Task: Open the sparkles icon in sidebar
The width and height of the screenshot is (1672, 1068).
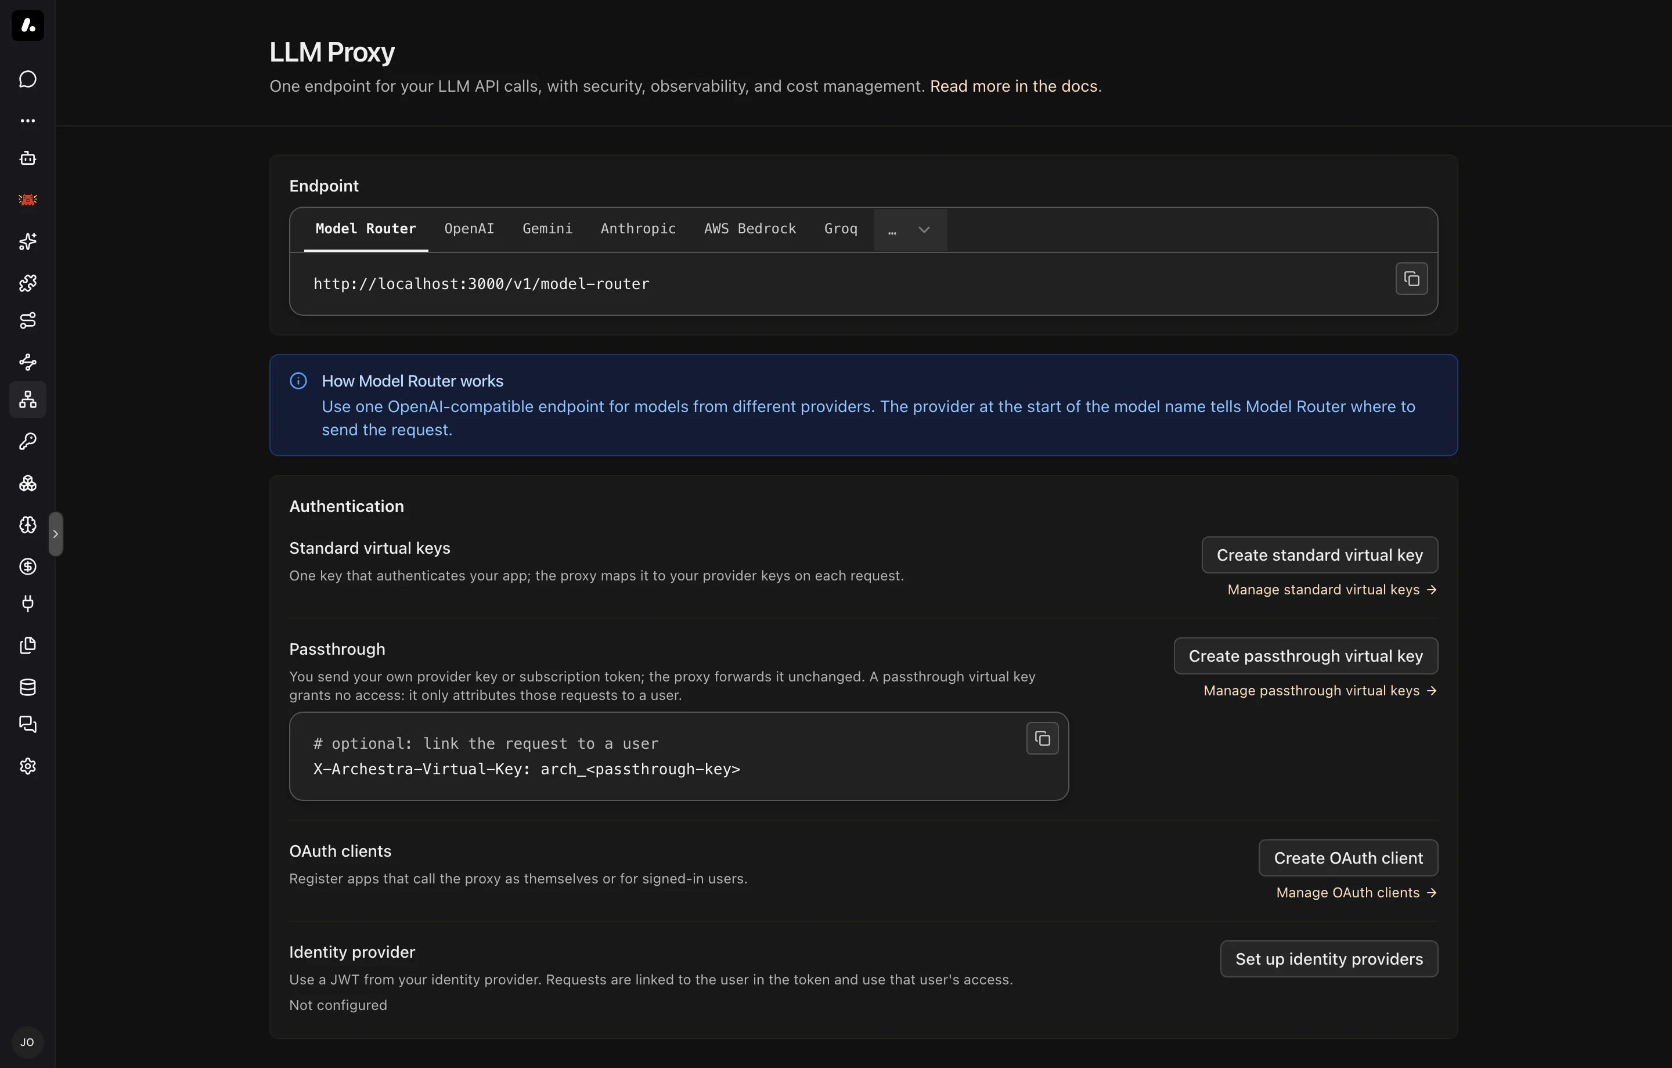Action: click(28, 241)
